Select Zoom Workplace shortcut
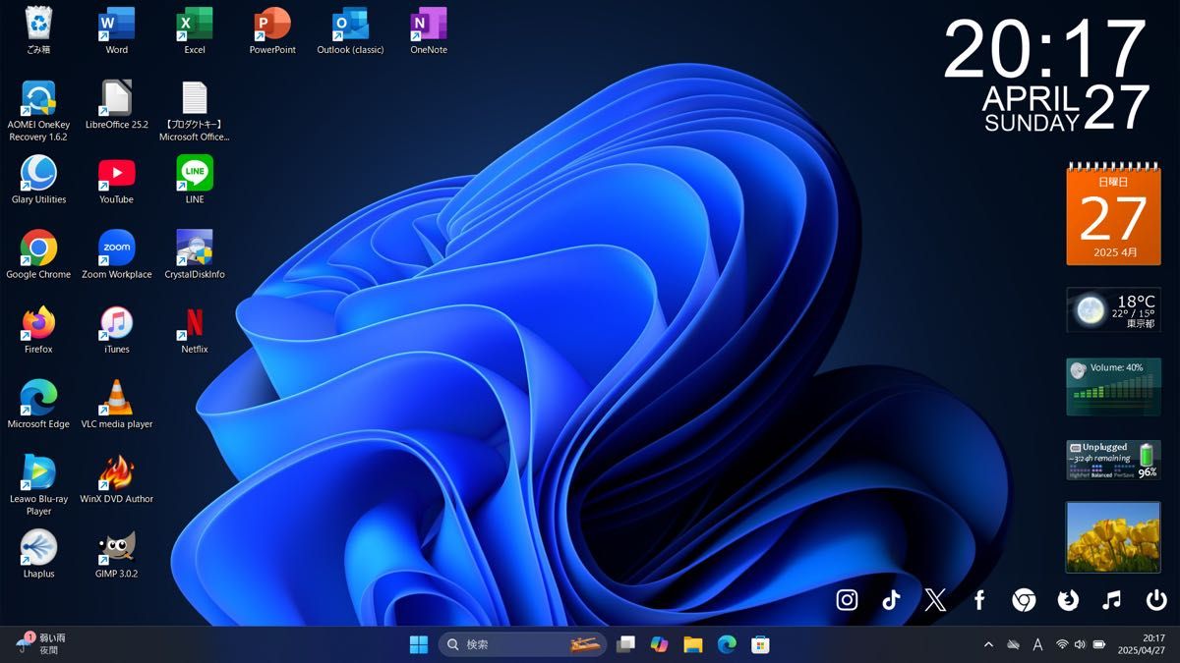 click(x=117, y=255)
